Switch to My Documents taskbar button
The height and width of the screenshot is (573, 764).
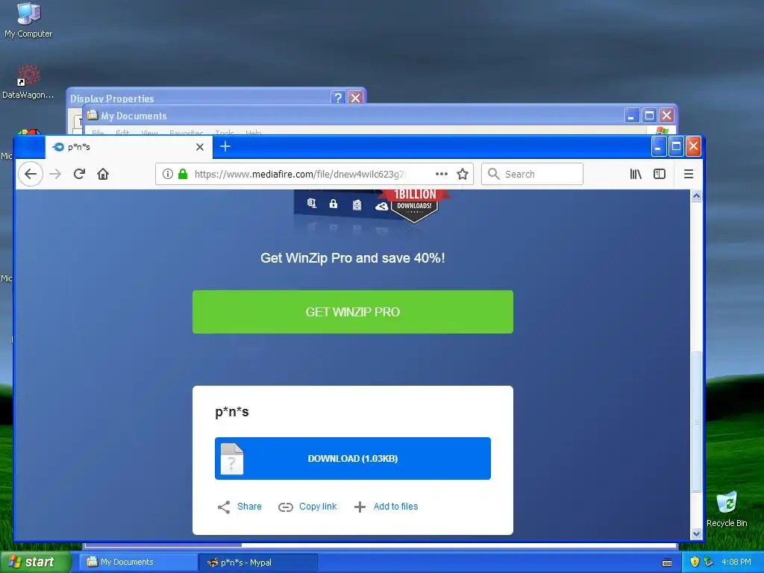[138, 562]
